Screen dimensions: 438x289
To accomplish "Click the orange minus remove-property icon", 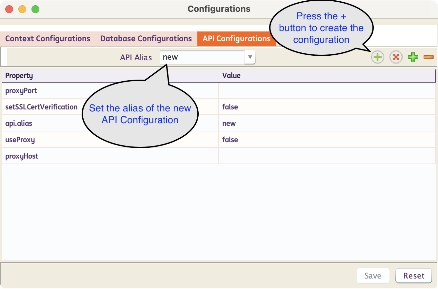I will pyautogui.click(x=428, y=57).
